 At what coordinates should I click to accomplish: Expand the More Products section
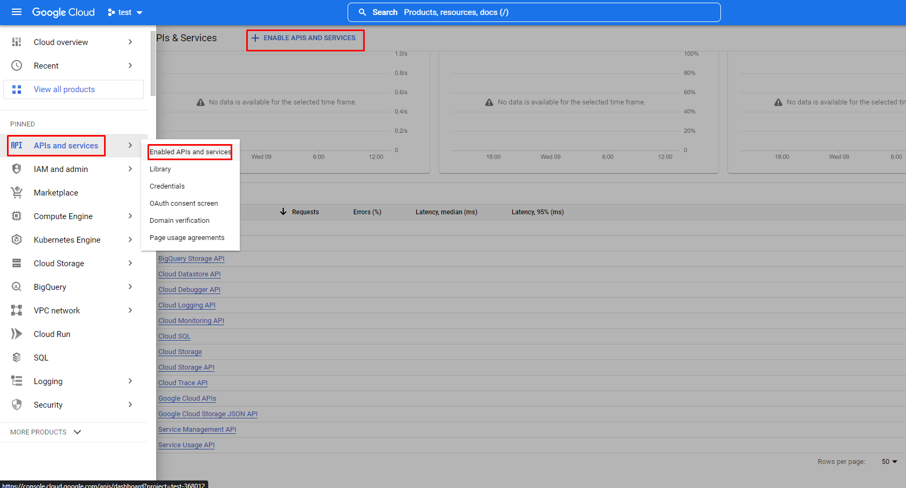pos(46,432)
